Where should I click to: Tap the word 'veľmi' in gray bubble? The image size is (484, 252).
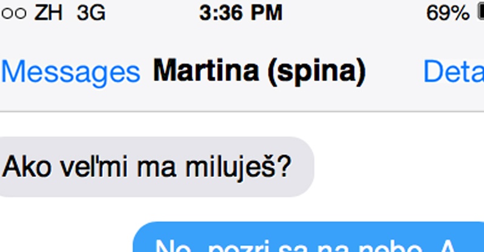(94, 167)
